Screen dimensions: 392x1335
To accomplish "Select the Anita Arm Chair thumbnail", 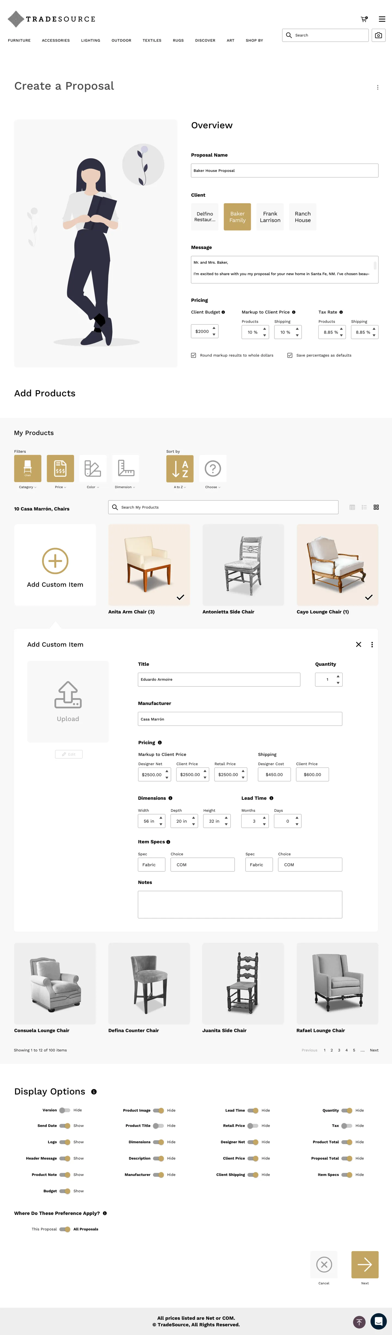I will tap(149, 565).
